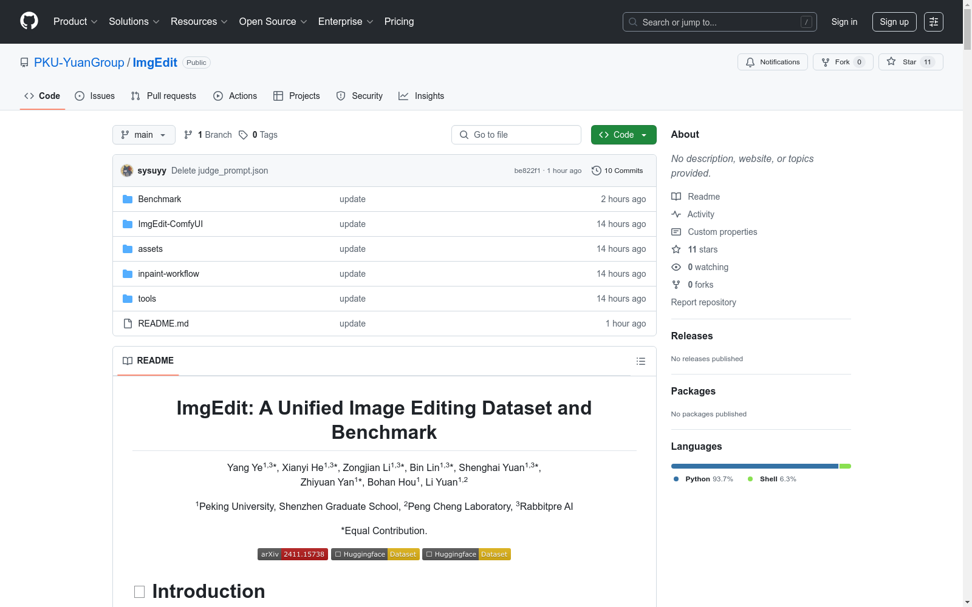Switch to the Actions tab
Screen dimensions: 972x607
point(235,96)
